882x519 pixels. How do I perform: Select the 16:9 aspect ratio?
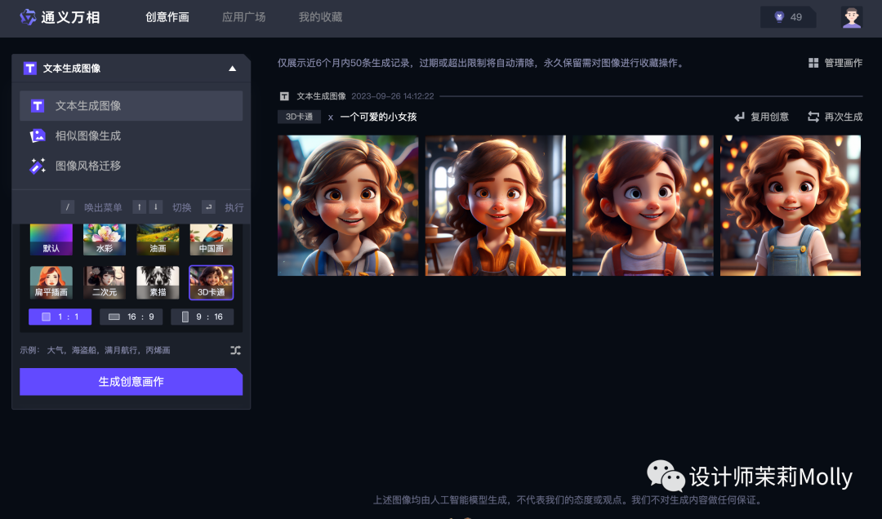point(131,316)
